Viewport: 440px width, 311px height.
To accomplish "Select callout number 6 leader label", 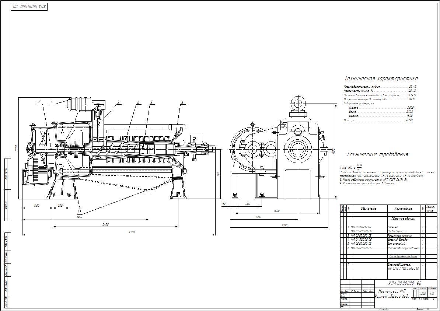I will click(x=182, y=102).
